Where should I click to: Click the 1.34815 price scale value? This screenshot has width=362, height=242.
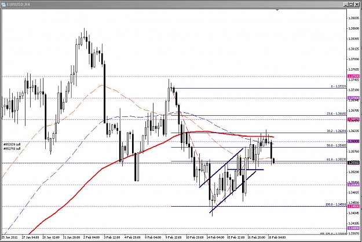click(x=354, y=192)
